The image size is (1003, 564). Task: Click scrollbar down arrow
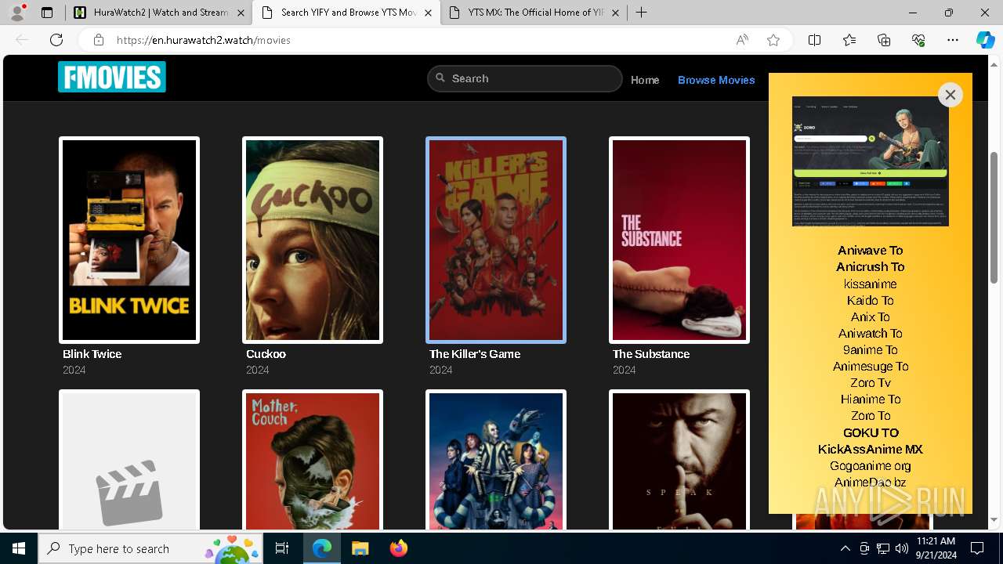(x=994, y=519)
